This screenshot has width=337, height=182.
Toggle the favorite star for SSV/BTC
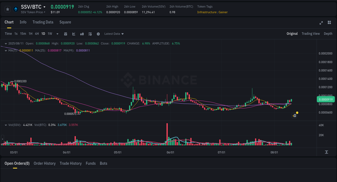(x=8, y=9)
